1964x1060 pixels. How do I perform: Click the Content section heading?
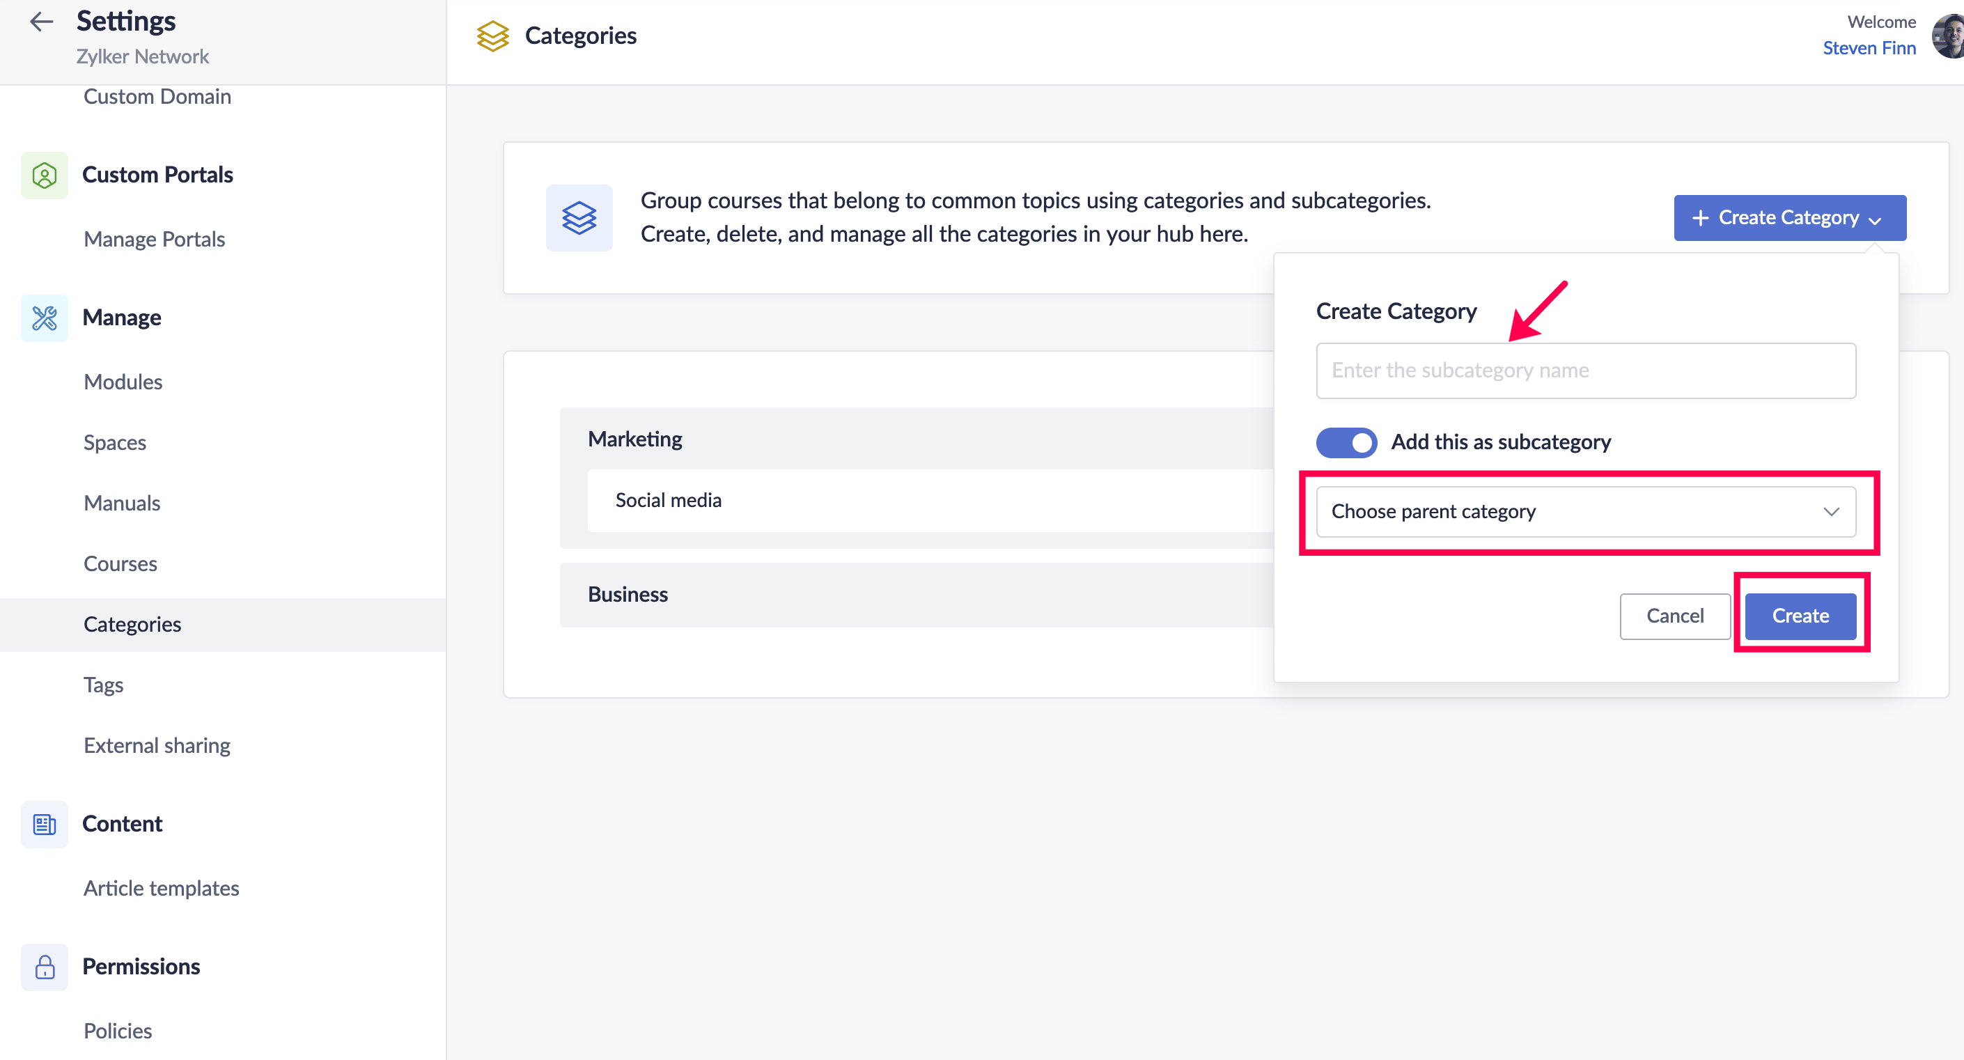pos(122,825)
